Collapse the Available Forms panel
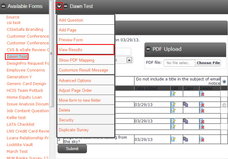 (3, 6)
